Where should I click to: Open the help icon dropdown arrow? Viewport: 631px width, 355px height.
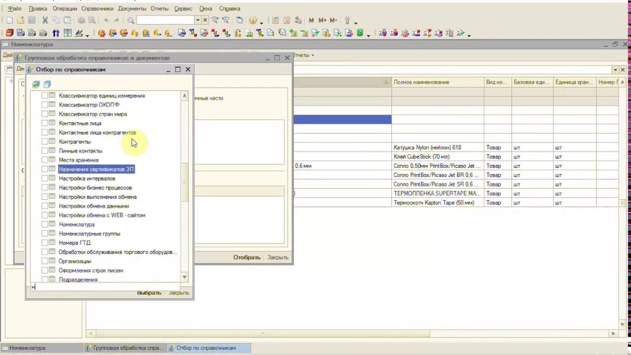pos(261,22)
